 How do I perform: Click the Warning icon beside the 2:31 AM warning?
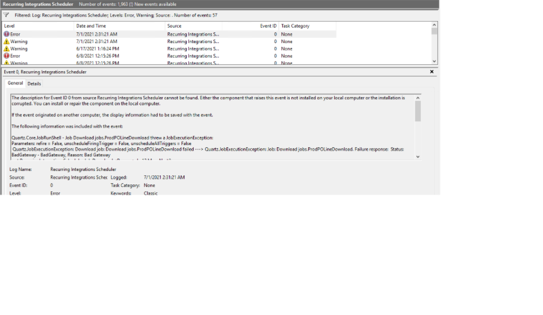6,41
